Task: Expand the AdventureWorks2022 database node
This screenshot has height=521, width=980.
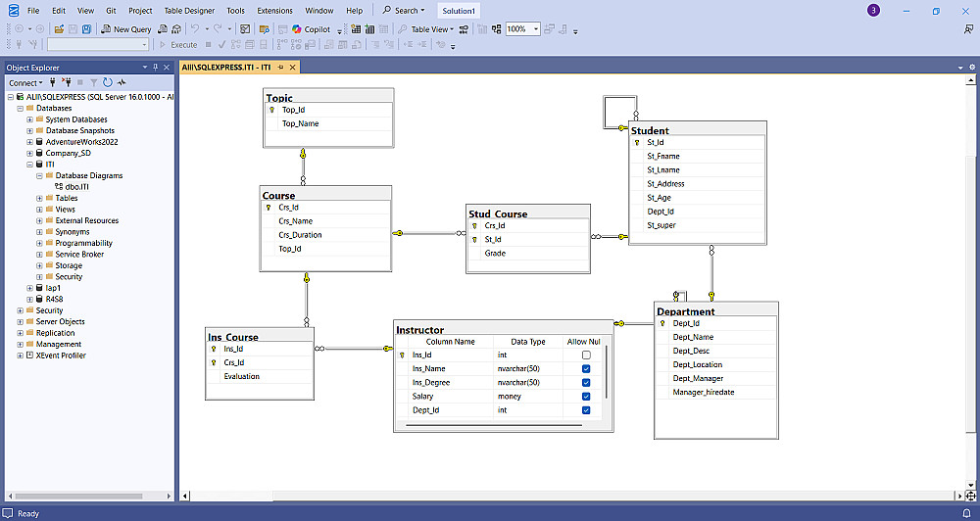Action: tap(30, 142)
